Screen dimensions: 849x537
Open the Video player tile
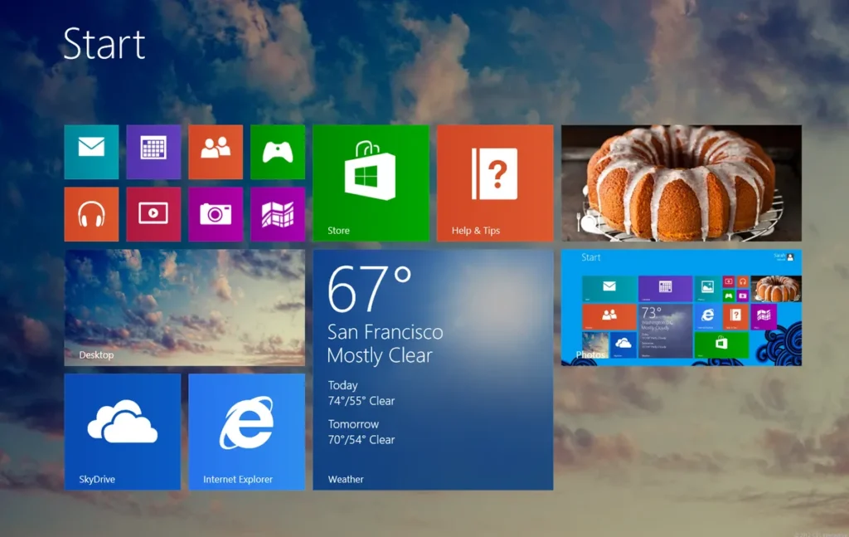click(x=153, y=214)
